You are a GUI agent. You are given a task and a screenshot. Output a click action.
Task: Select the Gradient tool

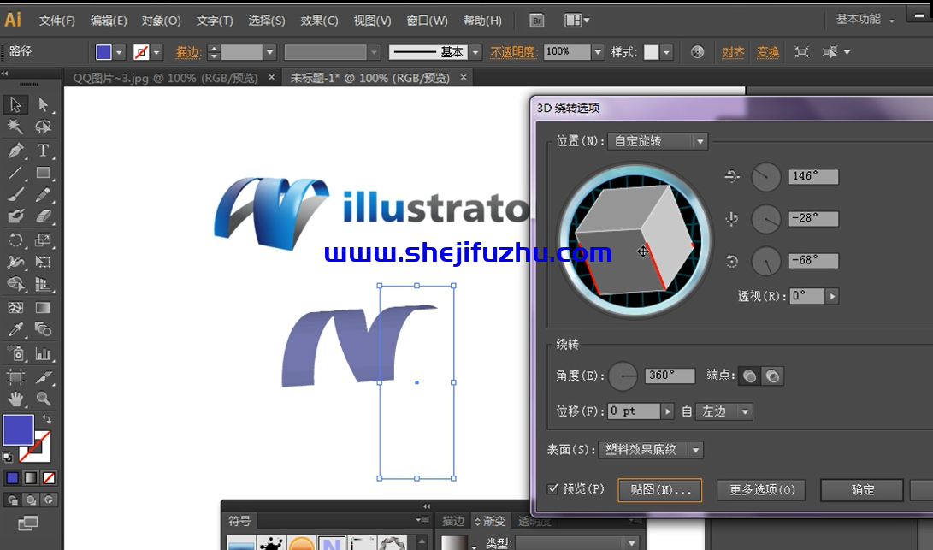(43, 307)
